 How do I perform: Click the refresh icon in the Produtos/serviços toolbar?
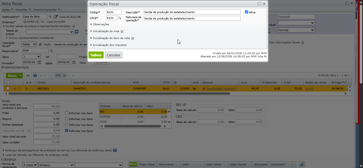pos(28,76)
